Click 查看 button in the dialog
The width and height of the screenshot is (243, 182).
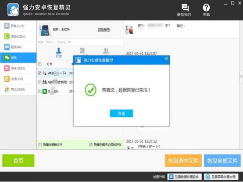tap(121, 113)
